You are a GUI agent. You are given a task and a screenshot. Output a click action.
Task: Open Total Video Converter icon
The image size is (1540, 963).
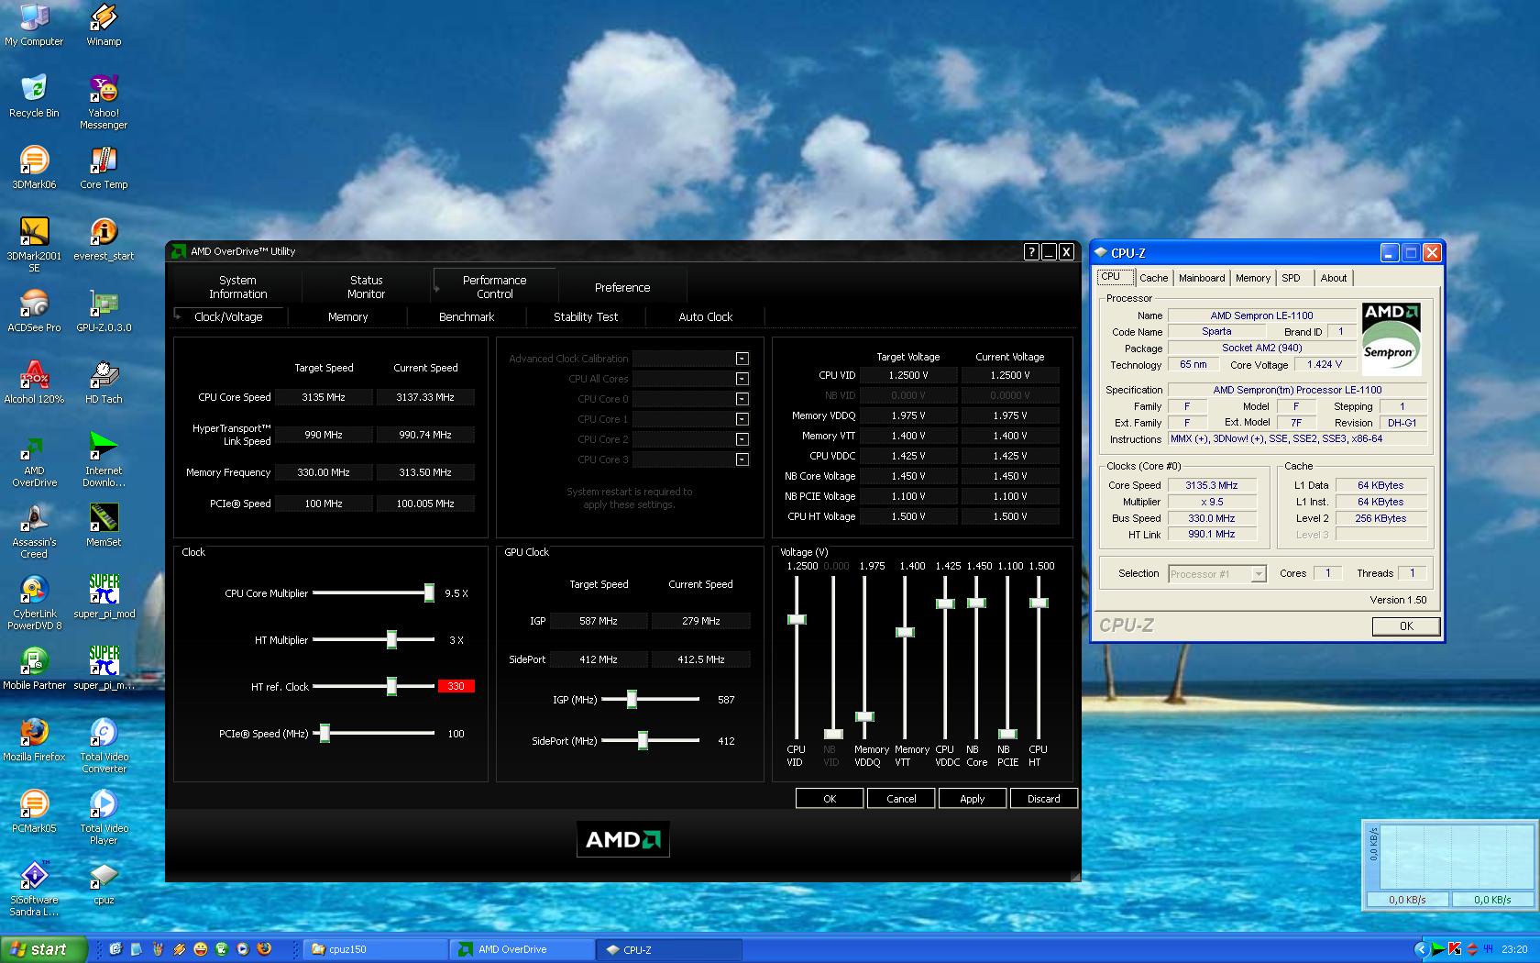pos(104,746)
